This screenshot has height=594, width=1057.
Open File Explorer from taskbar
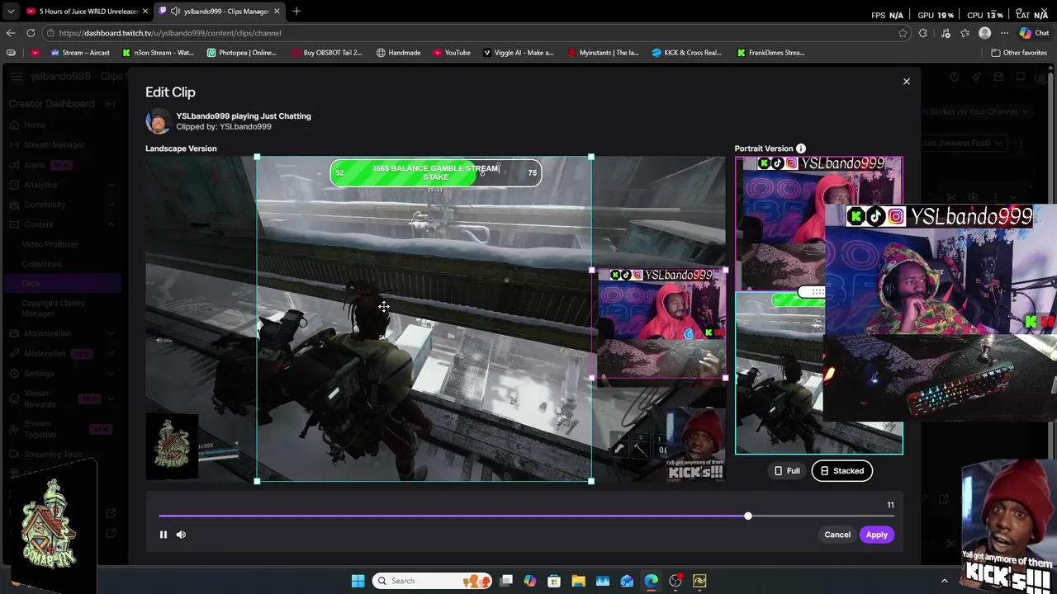[x=578, y=581]
